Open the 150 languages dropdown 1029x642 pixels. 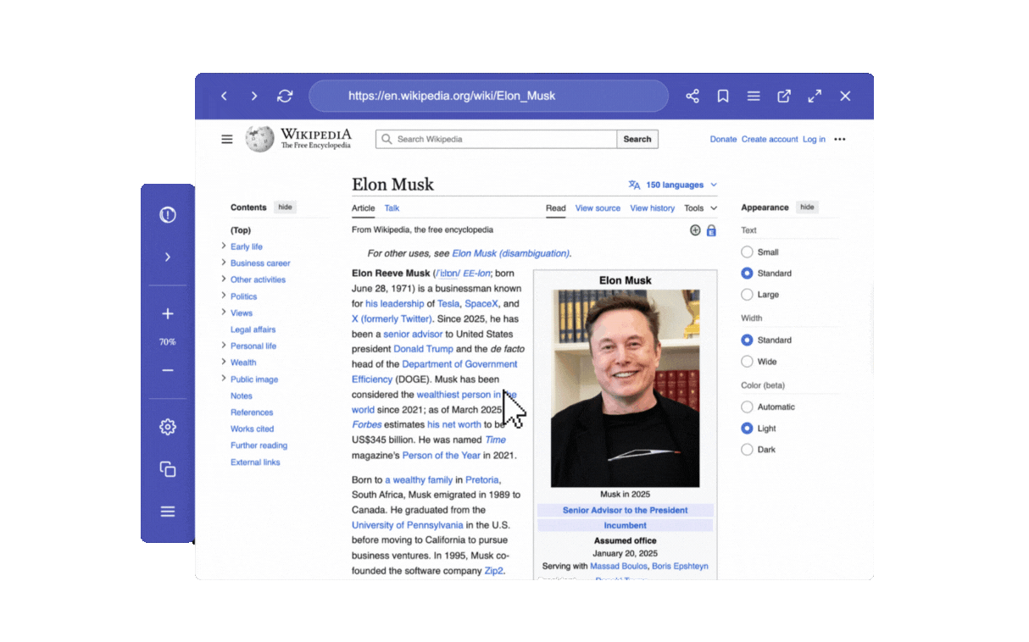tap(673, 185)
